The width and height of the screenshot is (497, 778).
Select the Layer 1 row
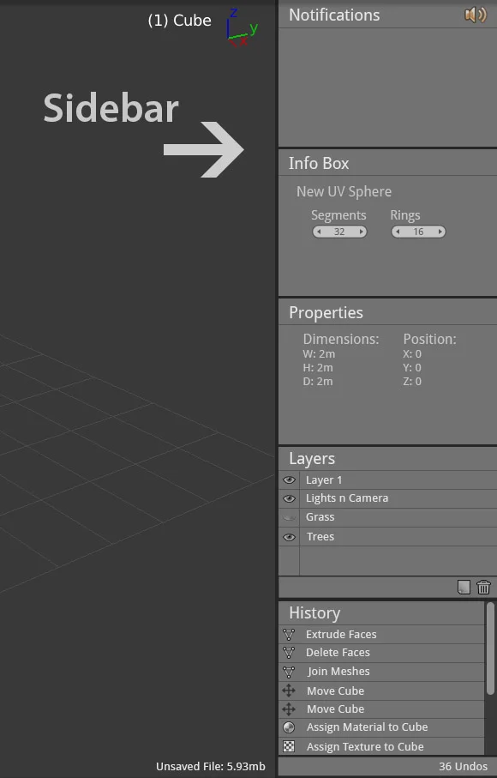388,479
